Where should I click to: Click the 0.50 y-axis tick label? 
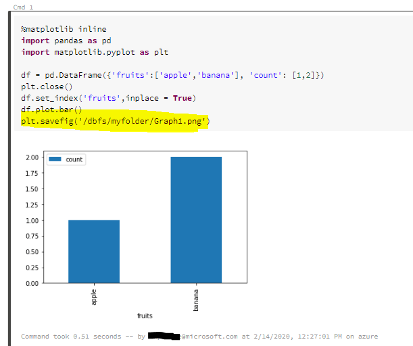pos(32,252)
